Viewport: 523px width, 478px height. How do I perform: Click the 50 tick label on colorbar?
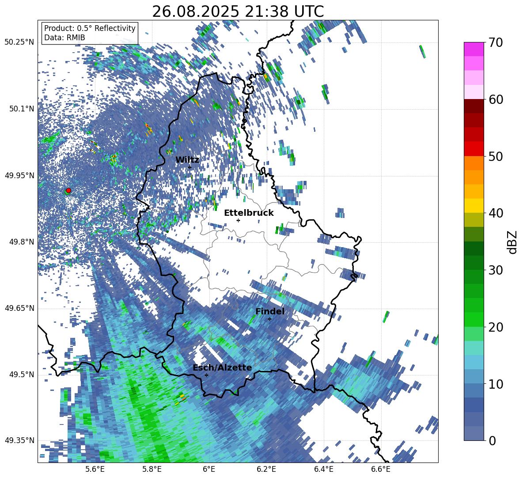click(x=496, y=156)
